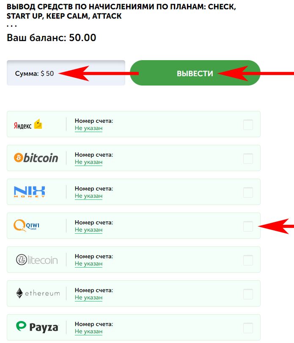This screenshot has width=294, height=343.
Task: Open 'Не указан' link for Payza account
Action: [88, 332]
